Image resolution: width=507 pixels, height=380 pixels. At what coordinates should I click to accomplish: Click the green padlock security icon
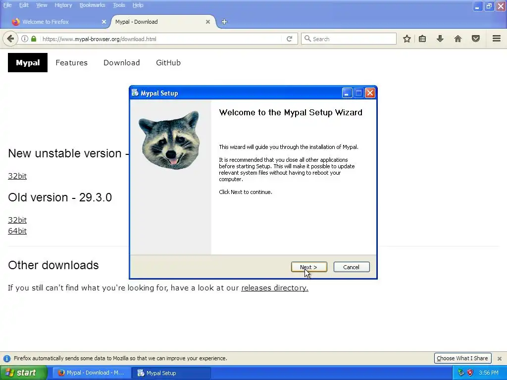click(x=34, y=39)
